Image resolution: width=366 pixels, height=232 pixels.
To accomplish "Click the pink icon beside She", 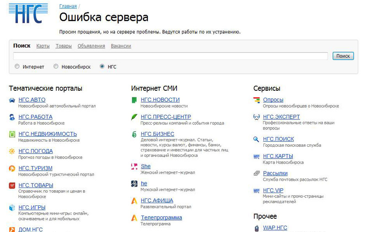I will [134, 166].
